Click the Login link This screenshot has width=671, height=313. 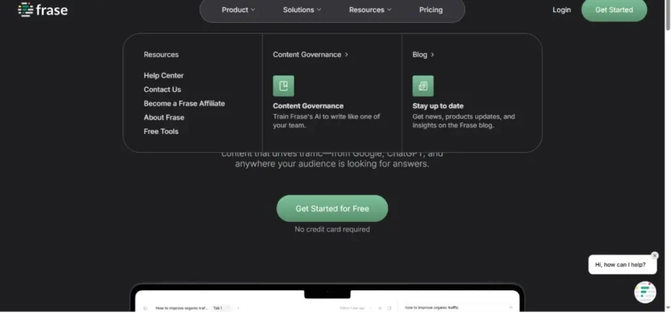562,10
